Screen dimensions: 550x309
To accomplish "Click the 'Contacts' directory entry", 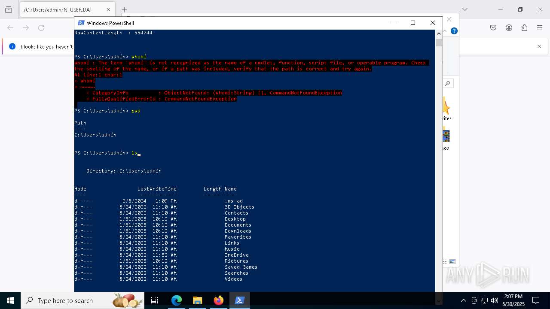I will [x=236, y=213].
